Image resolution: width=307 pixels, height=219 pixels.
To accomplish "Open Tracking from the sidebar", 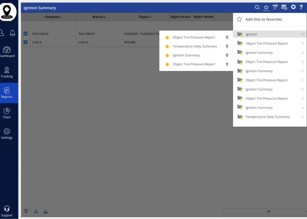I will click(7, 72).
